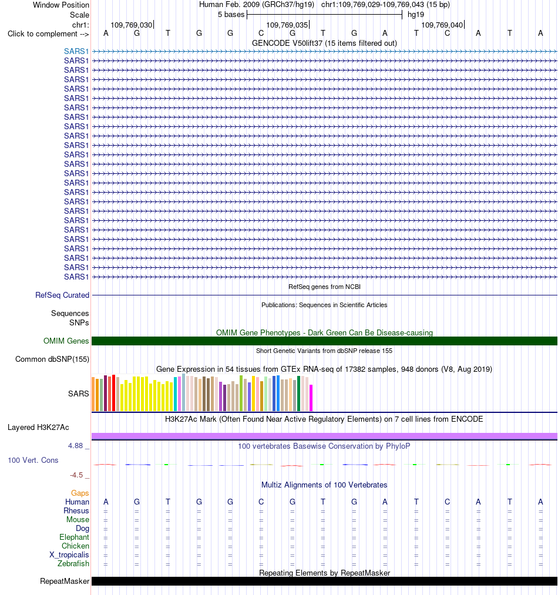Click the Rhesus species label
The width and height of the screenshot is (558, 595).
click(76, 511)
